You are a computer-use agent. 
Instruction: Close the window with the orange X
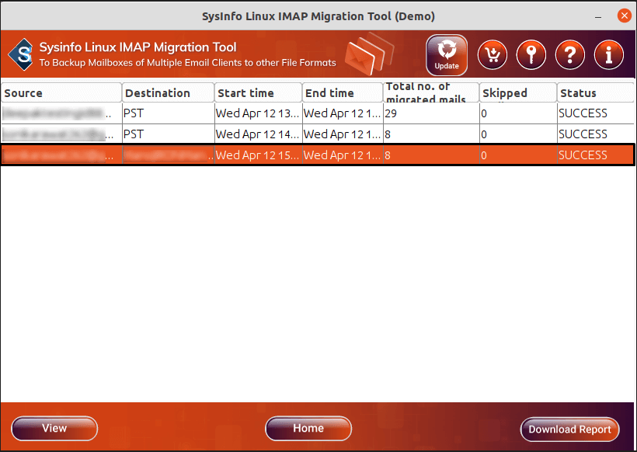coord(624,16)
